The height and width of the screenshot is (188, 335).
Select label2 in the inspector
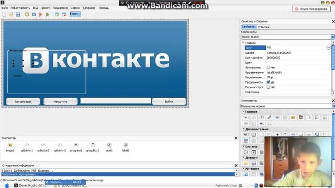[126, 147]
